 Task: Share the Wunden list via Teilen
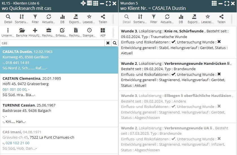tap(221, 19)
